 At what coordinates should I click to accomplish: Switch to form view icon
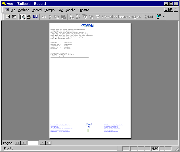(x=8, y=17)
